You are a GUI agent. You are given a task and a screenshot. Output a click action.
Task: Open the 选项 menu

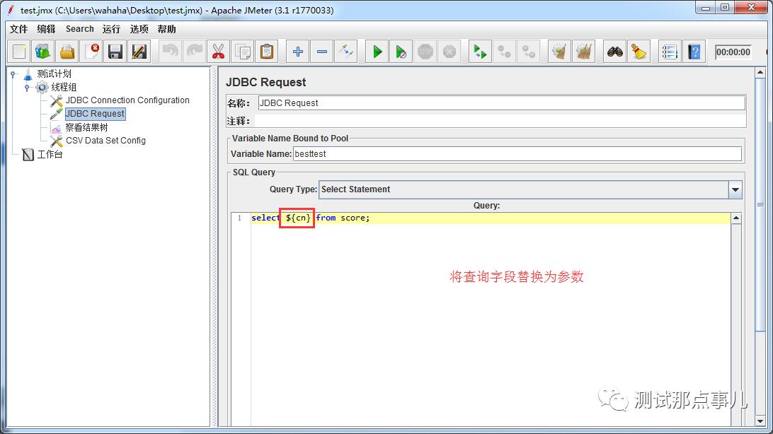[139, 29]
